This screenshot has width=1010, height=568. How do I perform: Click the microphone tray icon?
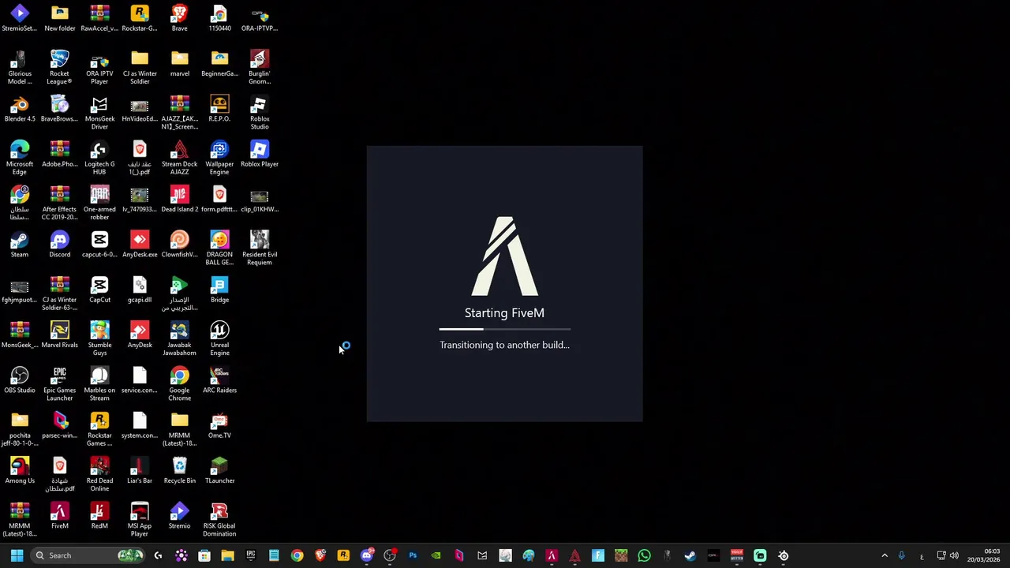(901, 555)
